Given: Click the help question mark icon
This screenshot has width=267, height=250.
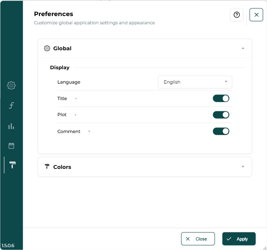Looking at the screenshot, I should (237, 15).
